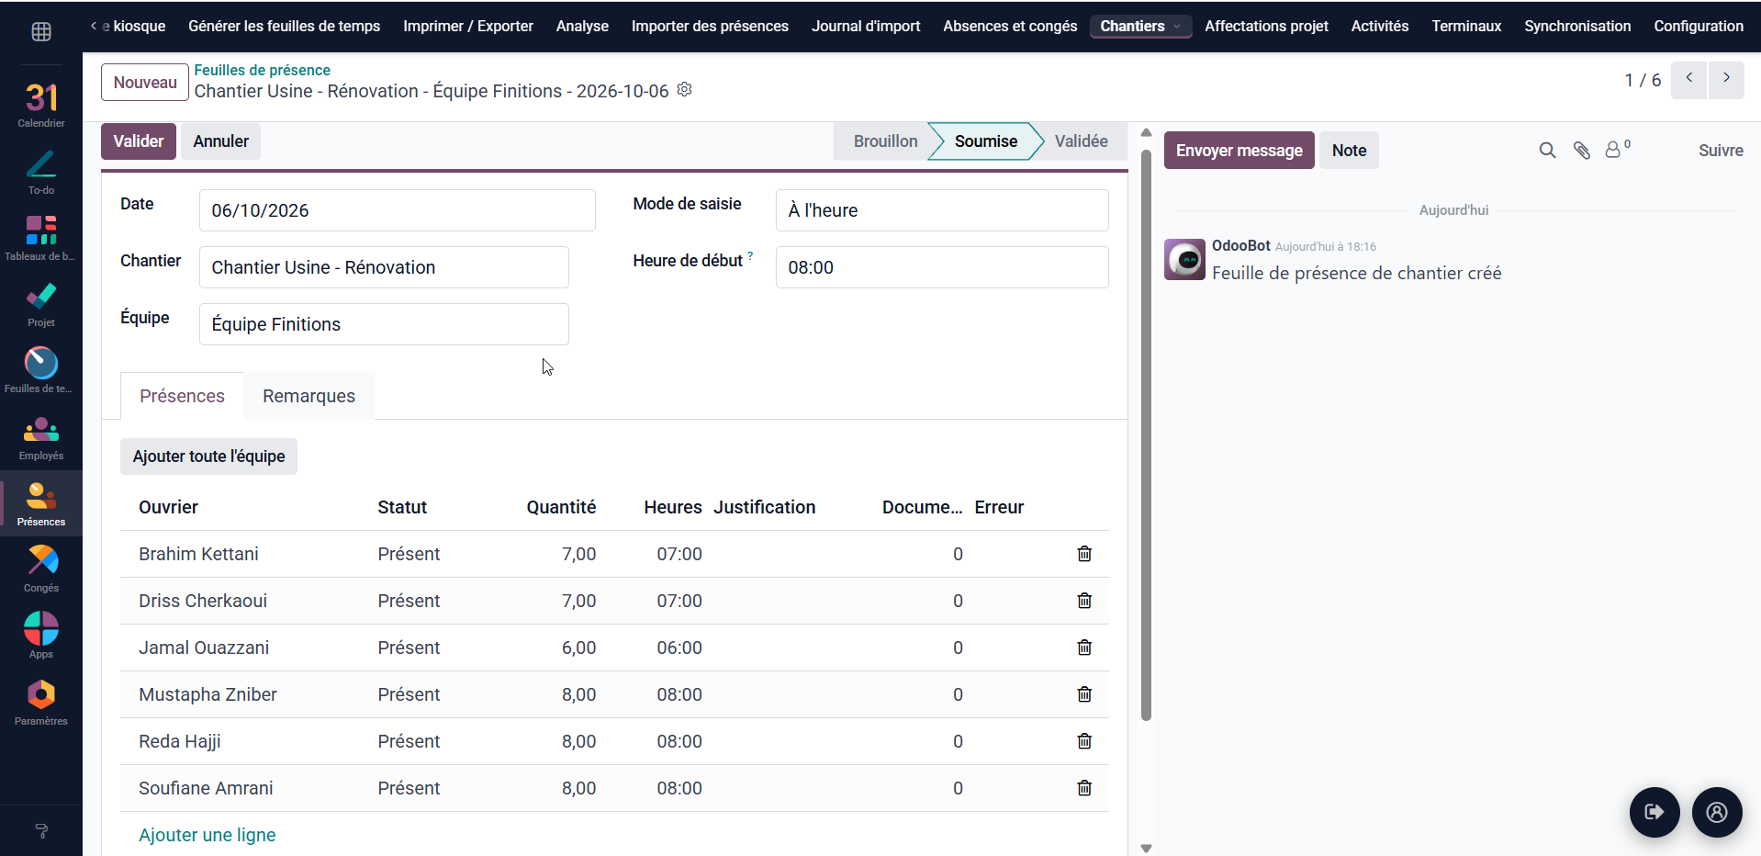Open the Analyse menu
This screenshot has height=856, width=1761.
click(x=582, y=26)
